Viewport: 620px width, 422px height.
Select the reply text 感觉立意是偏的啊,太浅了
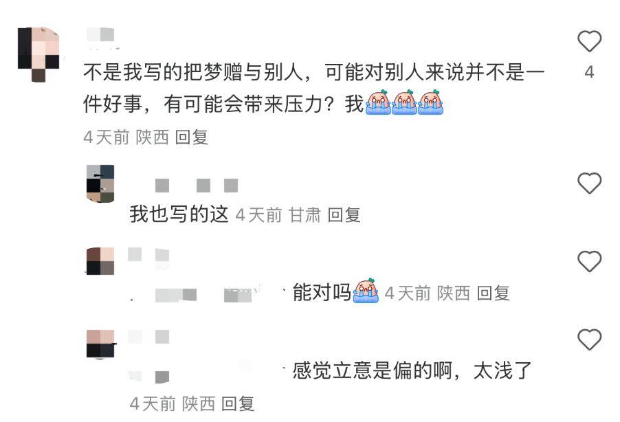pyautogui.click(x=412, y=370)
